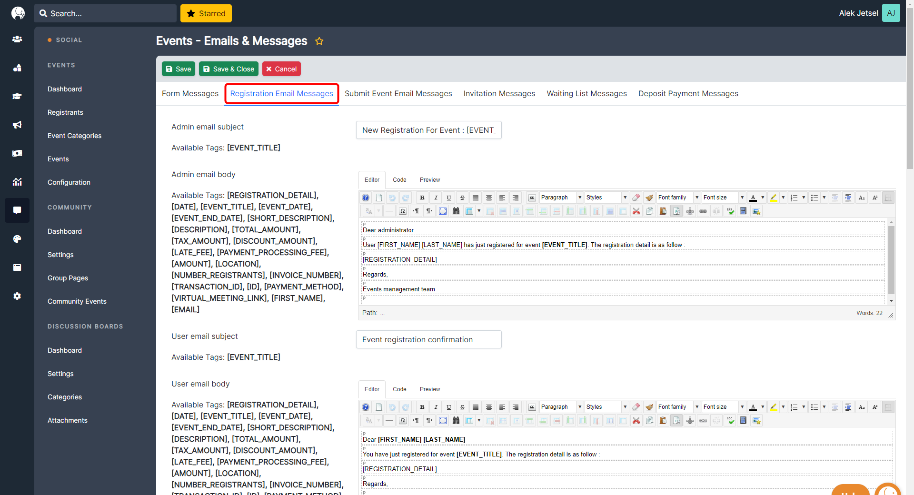Viewport: 914px width, 495px height.
Task: Switch Admin email body to Code view
Action: pyautogui.click(x=399, y=180)
